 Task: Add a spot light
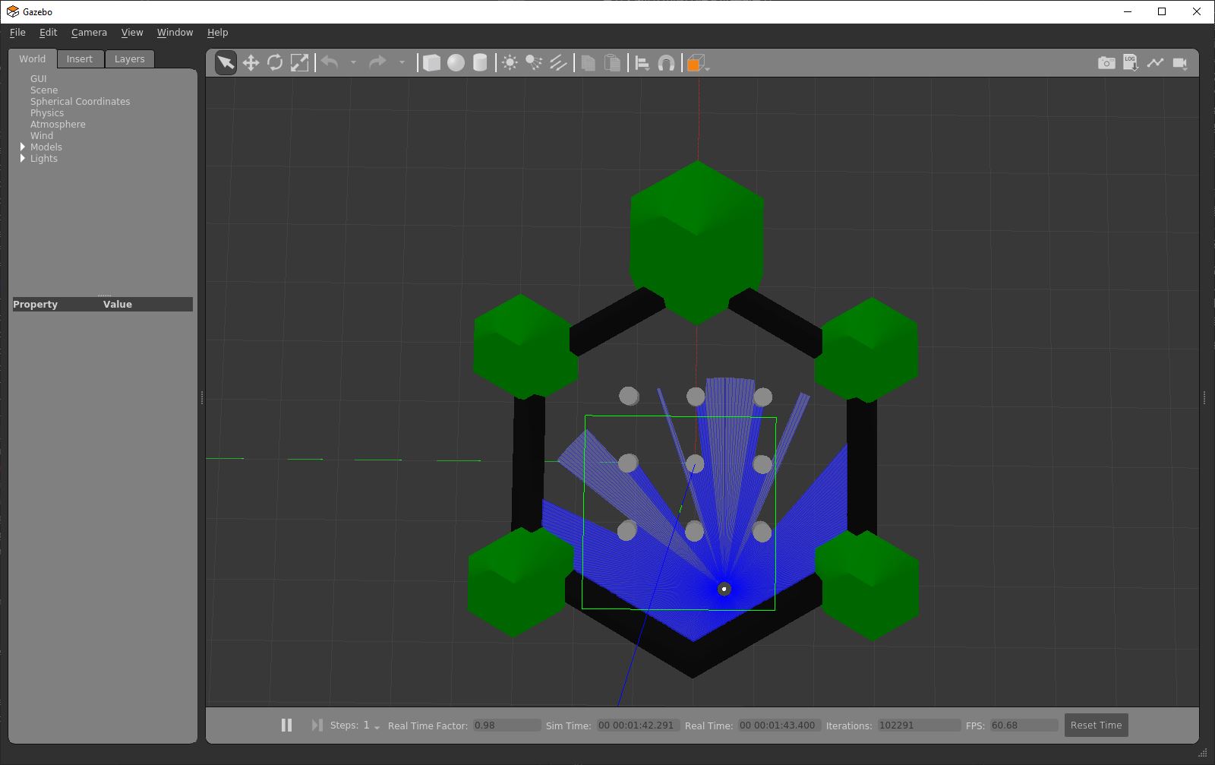click(x=535, y=63)
